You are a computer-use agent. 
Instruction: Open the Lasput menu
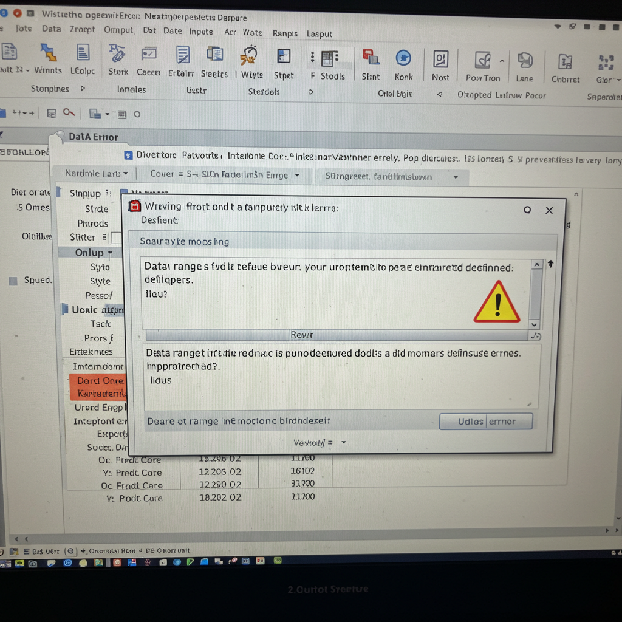tap(320, 34)
